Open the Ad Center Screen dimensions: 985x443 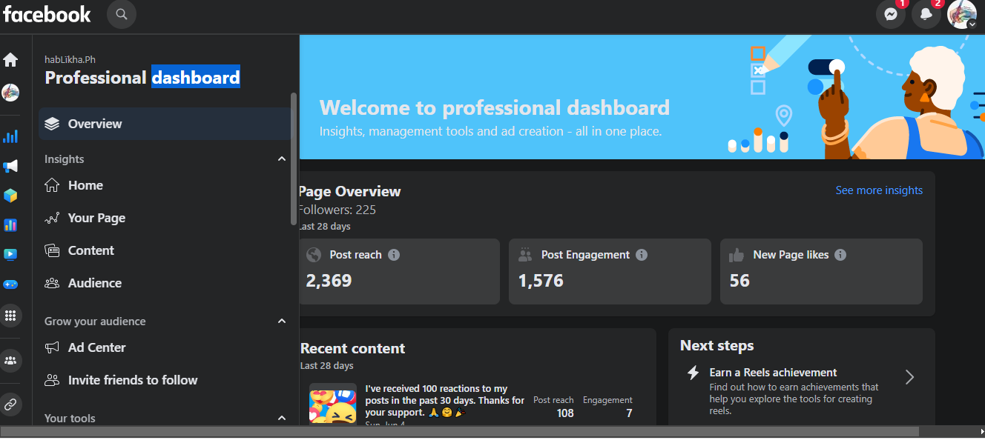click(x=165, y=347)
